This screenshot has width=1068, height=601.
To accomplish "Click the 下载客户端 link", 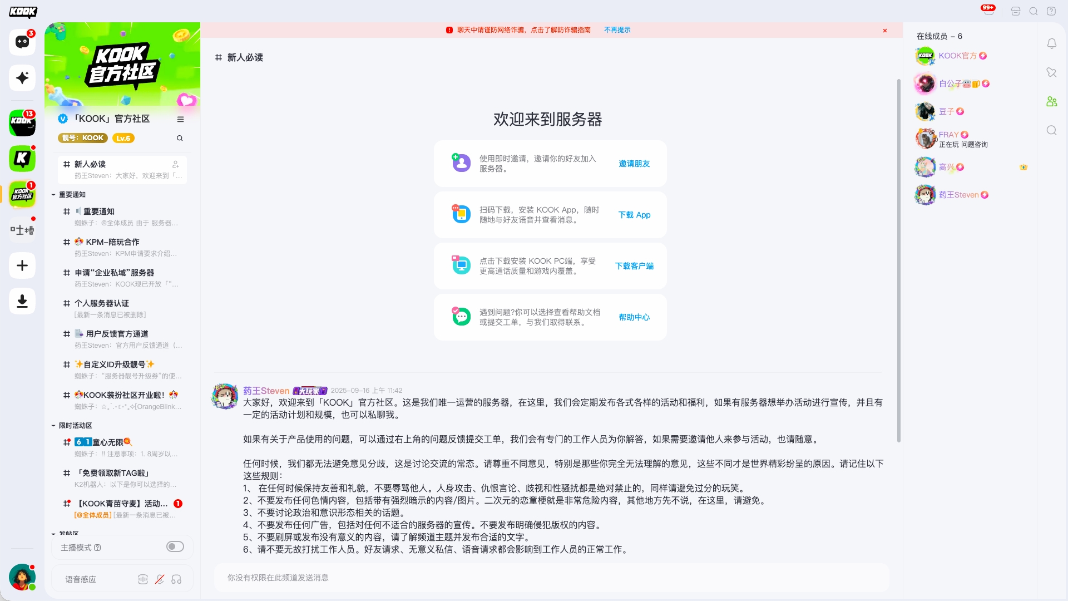I will coord(634,266).
